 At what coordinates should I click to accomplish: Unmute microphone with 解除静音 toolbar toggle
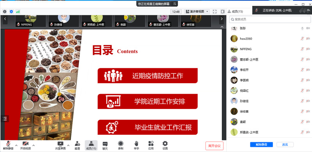pos(8,145)
